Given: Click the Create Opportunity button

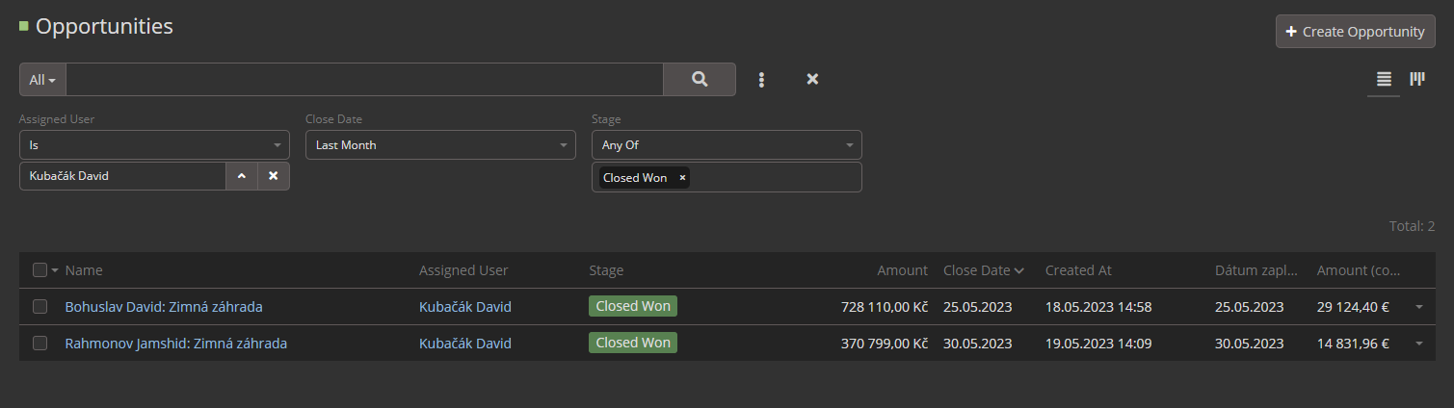Looking at the screenshot, I should click(x=1355, y=32).
